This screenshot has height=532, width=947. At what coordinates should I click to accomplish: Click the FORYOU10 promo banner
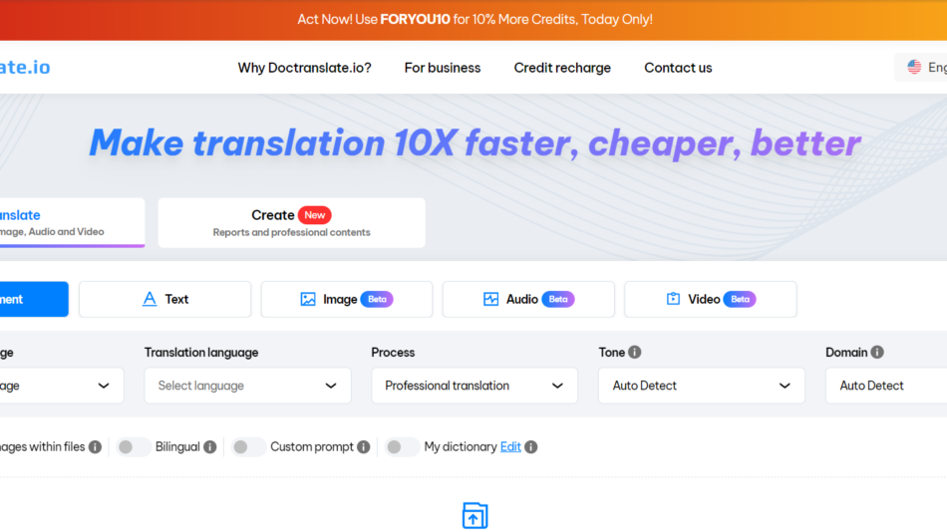[x=473, y=19]
